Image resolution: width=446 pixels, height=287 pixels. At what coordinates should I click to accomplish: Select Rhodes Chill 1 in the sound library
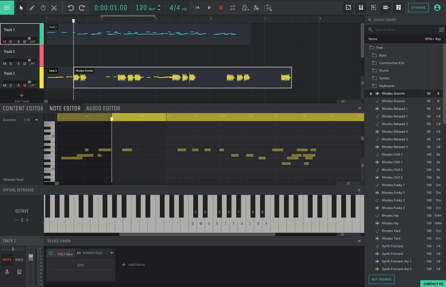point(392,154)
